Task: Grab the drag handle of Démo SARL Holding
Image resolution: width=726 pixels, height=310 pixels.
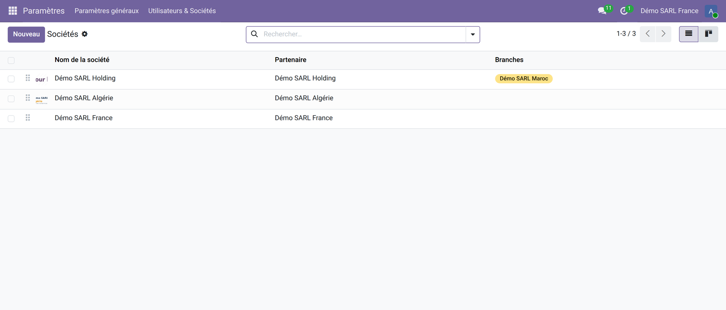Action: pyautogui.click(x=28, y=78)
